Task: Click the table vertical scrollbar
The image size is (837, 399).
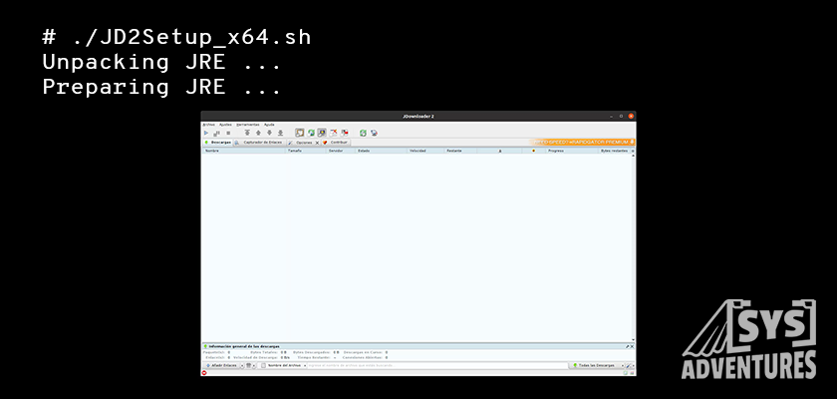Action: (x=633, y=247)
